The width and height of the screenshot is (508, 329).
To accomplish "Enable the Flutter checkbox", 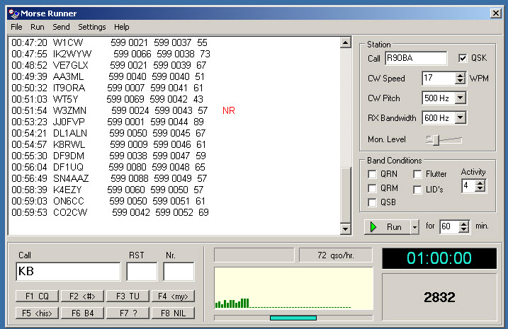I will (418, 174).
